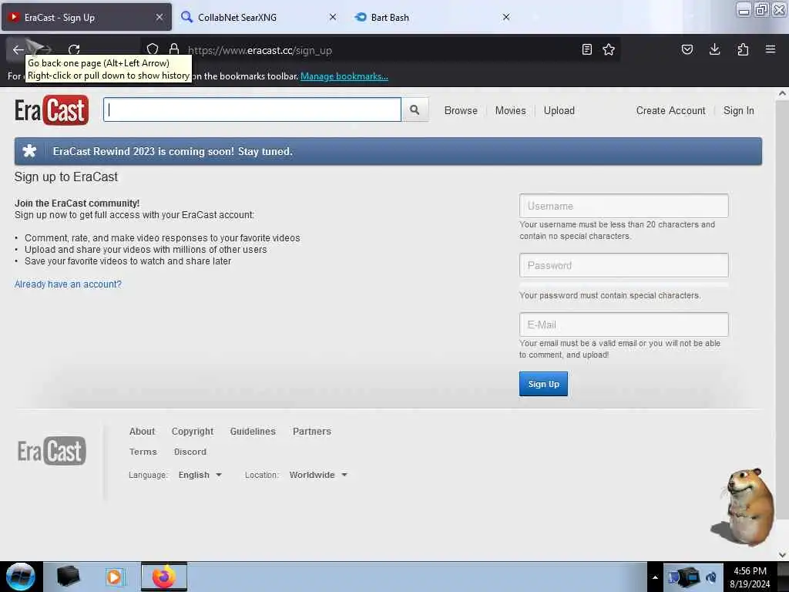
Task: Focus the Password input field
Action: [624, 265]
